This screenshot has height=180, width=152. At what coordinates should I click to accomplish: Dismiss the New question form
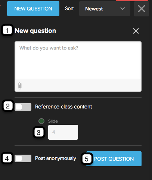(136, 31)
